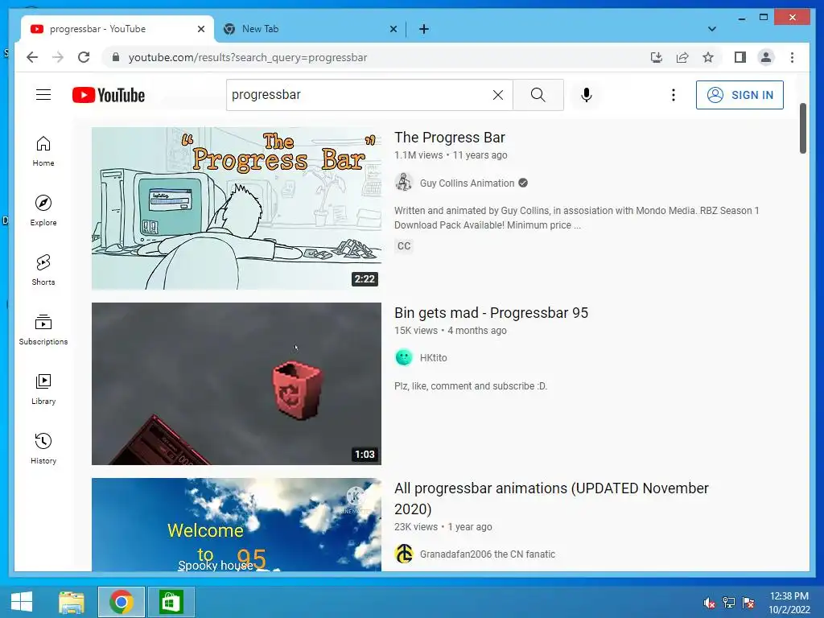This screenshot has height=618, width=824.
Task: Go to Home in the sidebar
Action: (x=43, y=151)
